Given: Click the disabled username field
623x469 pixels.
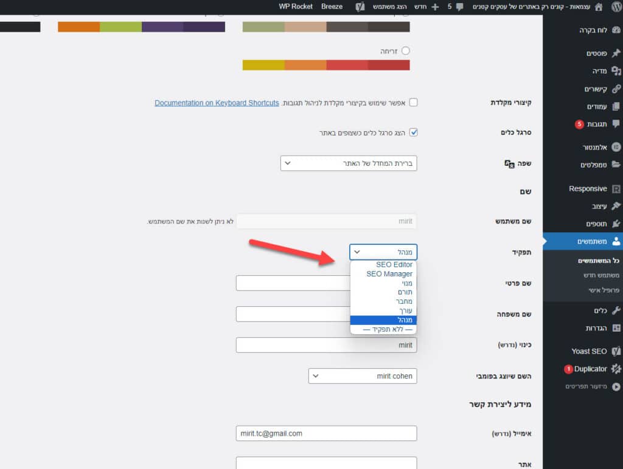Looking at the screenshot, I should (x=326, y=221).
